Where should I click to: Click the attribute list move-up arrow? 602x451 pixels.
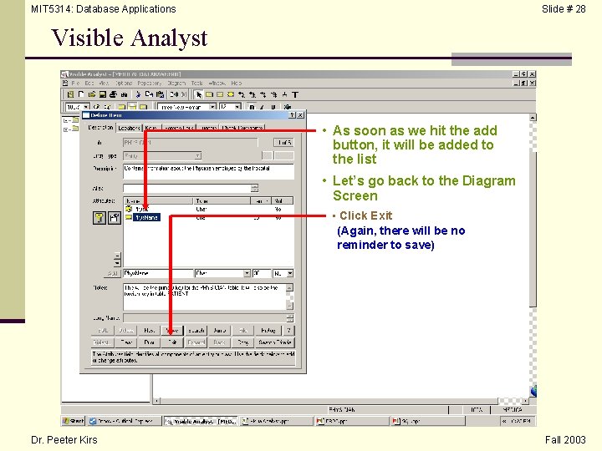117,256
